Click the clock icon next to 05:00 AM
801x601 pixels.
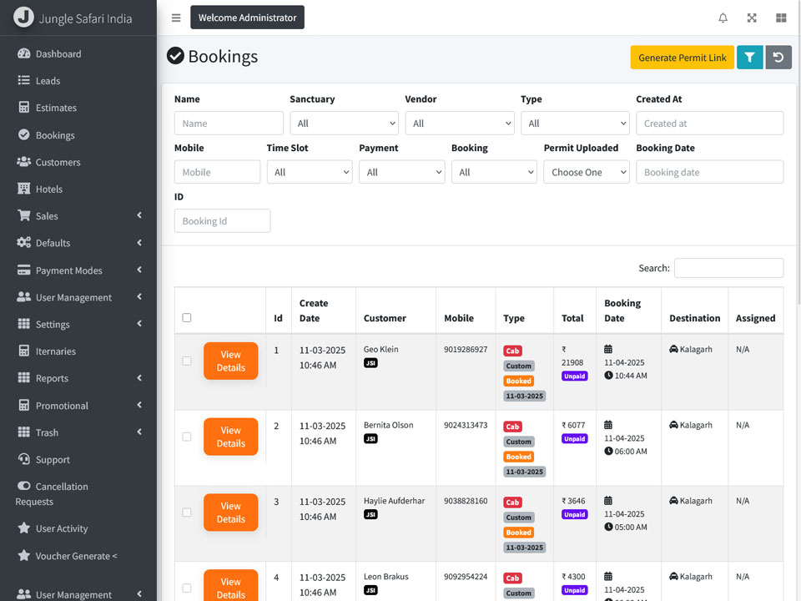tap(608, 527)
